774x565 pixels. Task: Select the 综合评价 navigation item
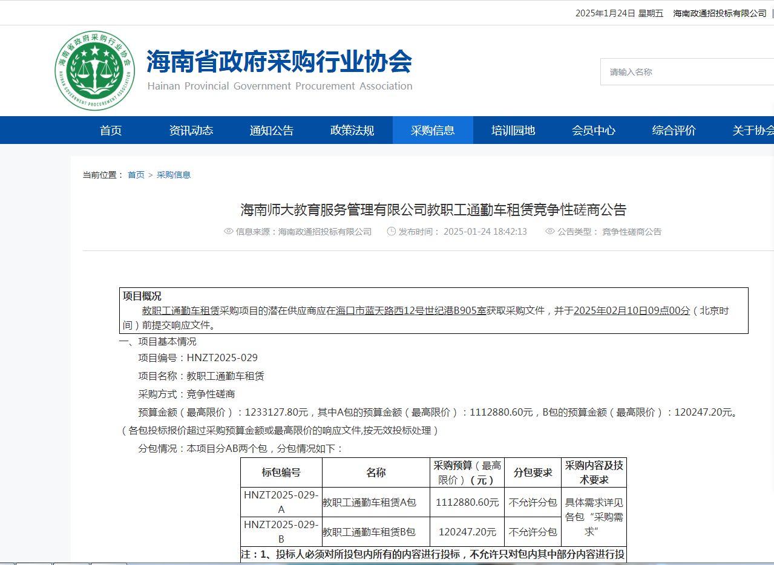point(674,131)
